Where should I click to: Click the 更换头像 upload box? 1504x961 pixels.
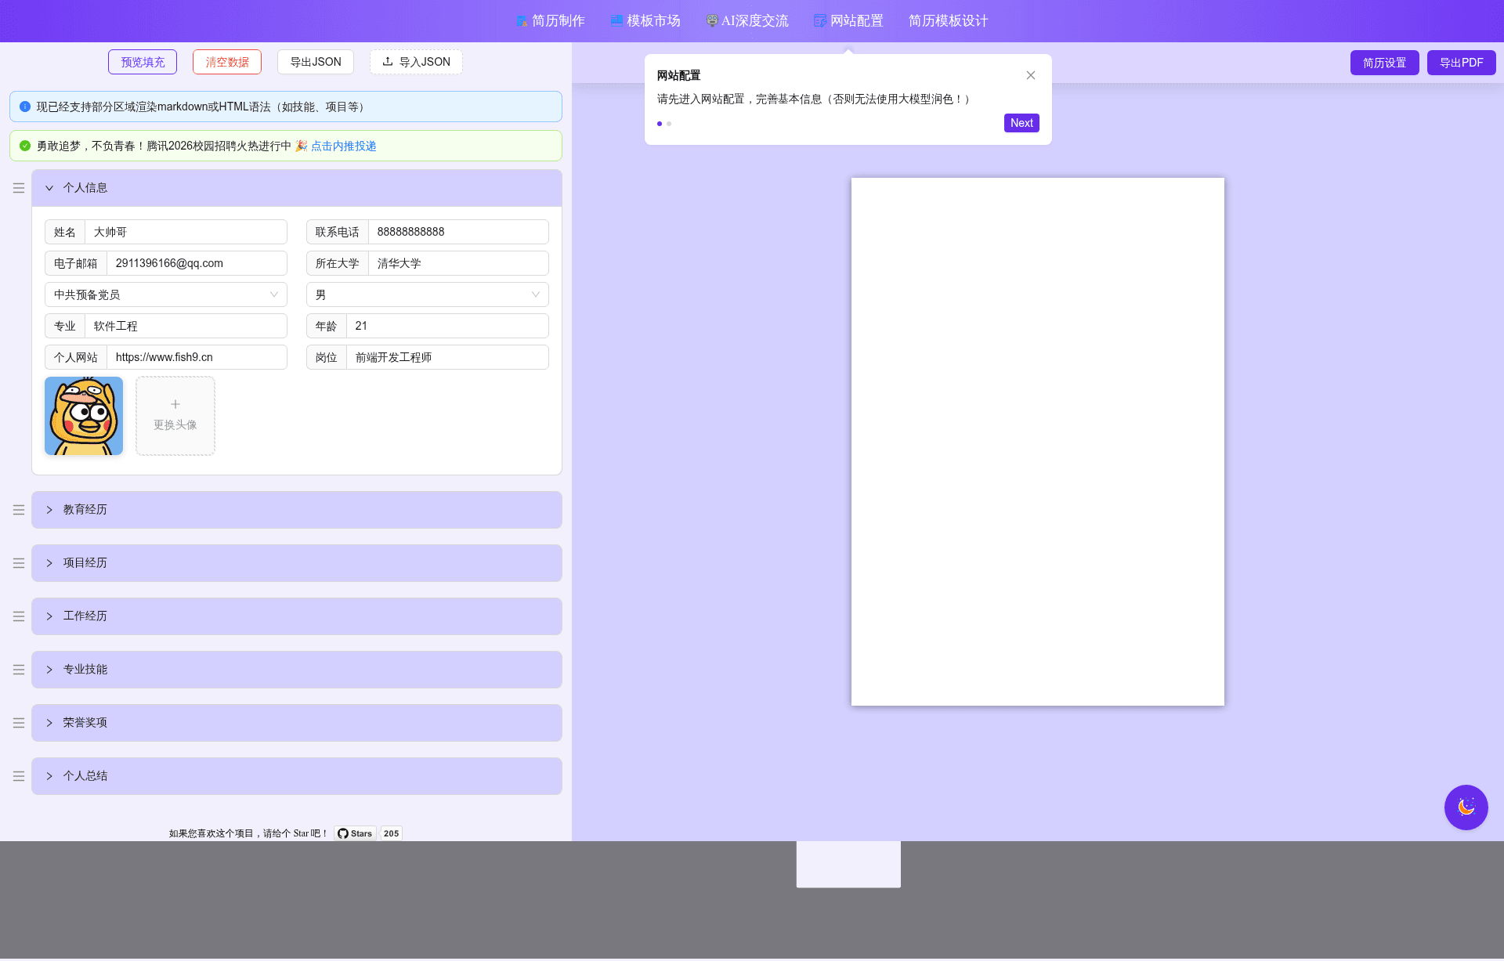click(175, 416)
